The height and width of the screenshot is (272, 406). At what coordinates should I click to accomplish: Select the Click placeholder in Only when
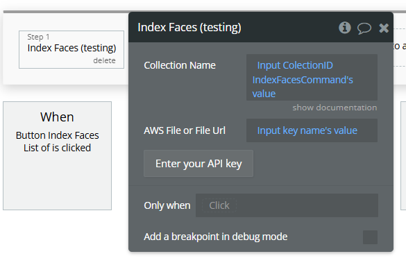point(219,205)
